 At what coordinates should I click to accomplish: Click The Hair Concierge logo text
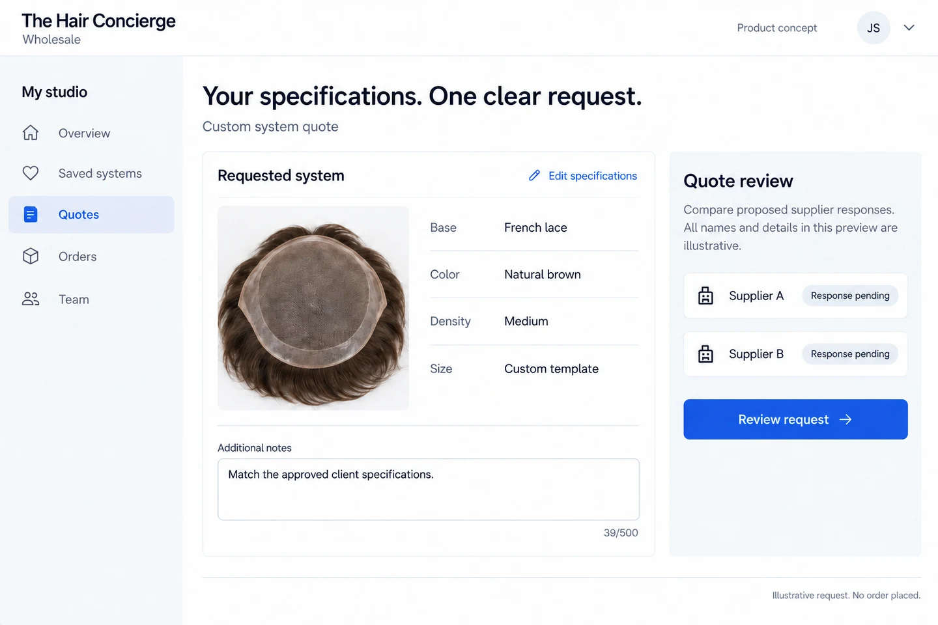[x=98, y=21]
